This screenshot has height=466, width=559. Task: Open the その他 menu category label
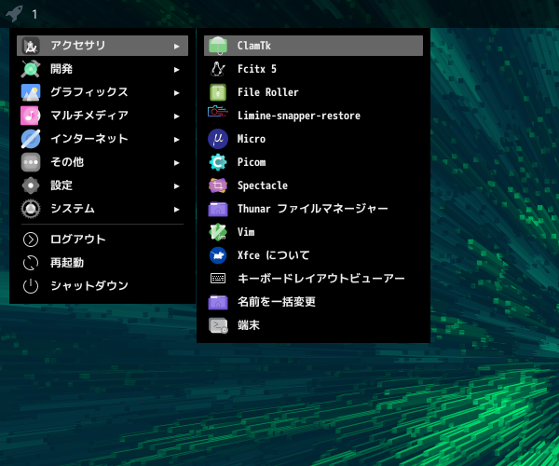pos(67,162)
